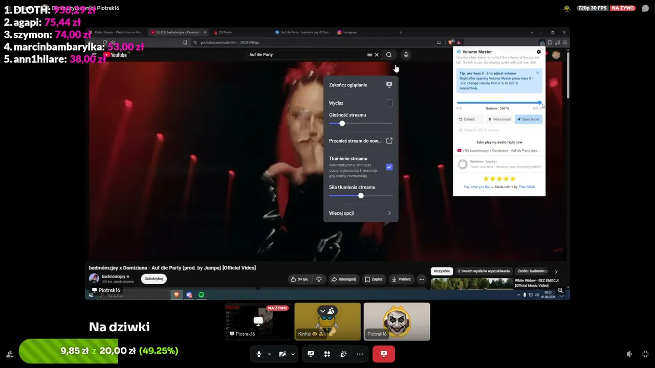Select the Zakończ oglądanie menu entry

(x=361, y=85)
